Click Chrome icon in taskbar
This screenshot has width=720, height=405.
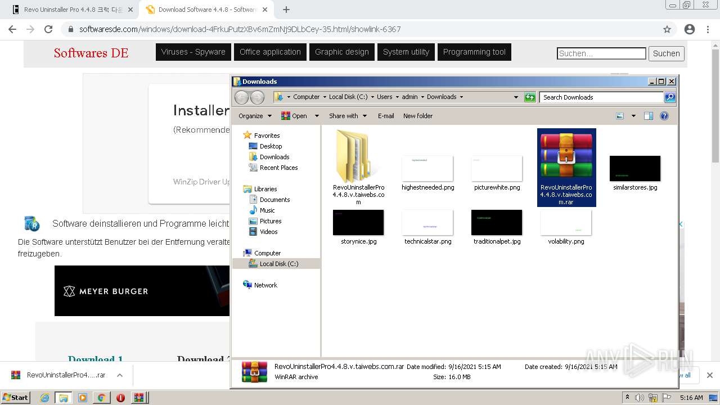101,398
